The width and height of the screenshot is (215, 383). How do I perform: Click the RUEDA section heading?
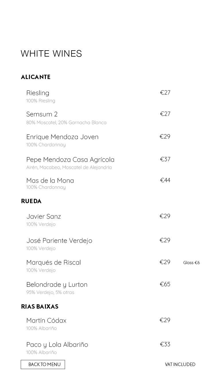(31, 201)
